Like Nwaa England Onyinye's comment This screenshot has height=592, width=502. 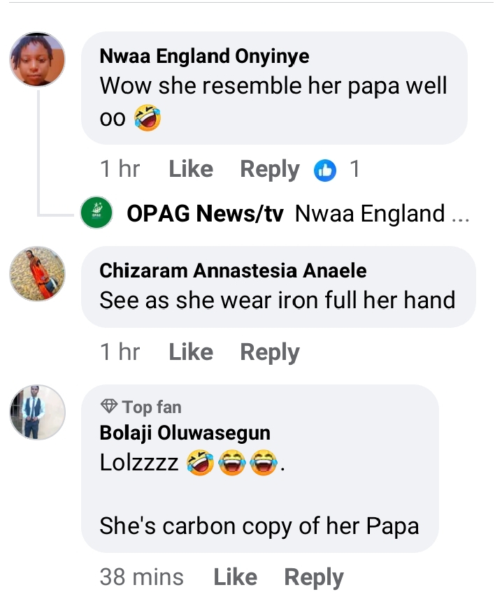coord(191,169)
